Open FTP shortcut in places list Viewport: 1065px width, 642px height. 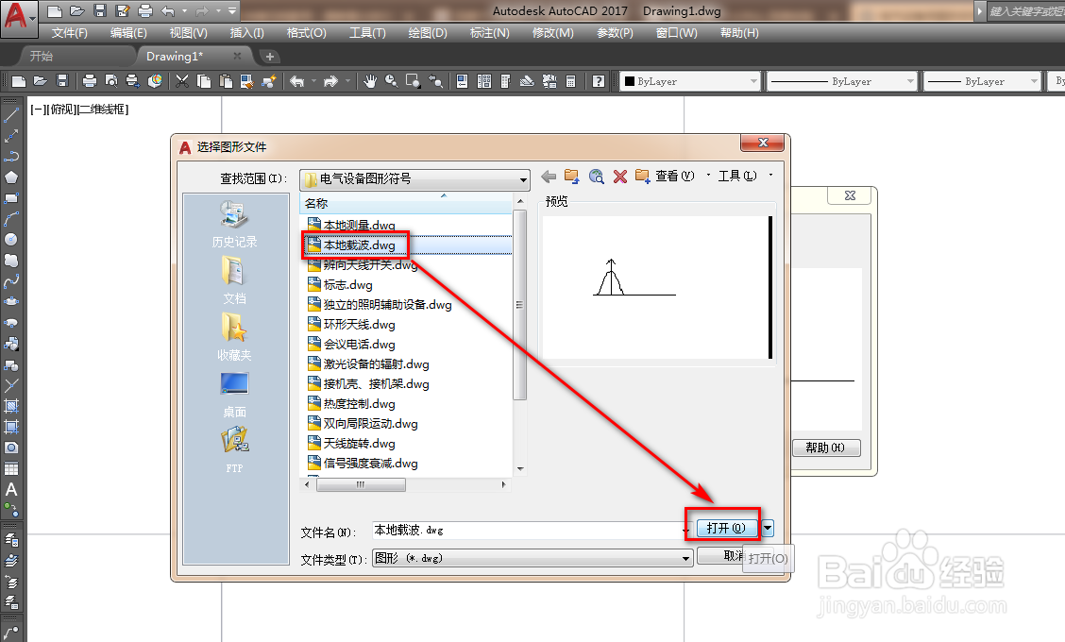(234, 449)
